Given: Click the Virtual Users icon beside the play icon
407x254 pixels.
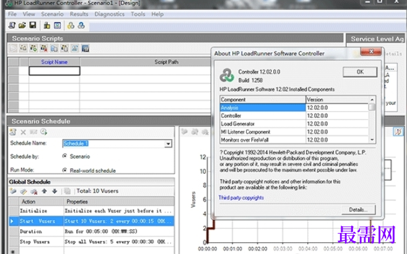Looking at the screenshot, I should 24,48.
